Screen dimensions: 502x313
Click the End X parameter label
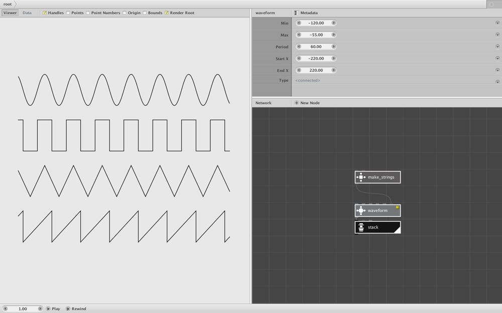pos(283,71)
